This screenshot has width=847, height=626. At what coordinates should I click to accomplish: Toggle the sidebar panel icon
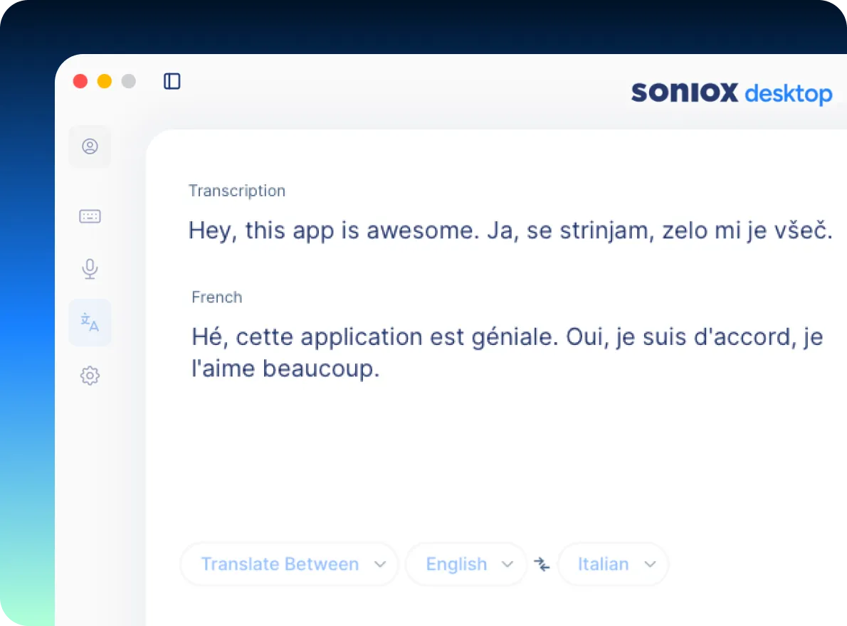172,81
